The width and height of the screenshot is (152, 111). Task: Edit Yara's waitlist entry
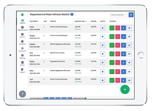click(x=124, y=54)
